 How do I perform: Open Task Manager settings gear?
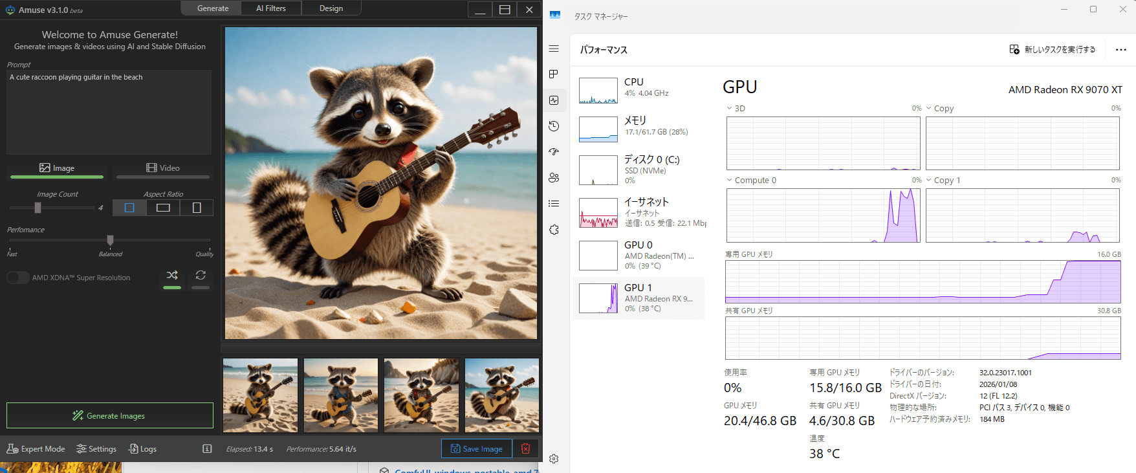(x=554, y=459)
